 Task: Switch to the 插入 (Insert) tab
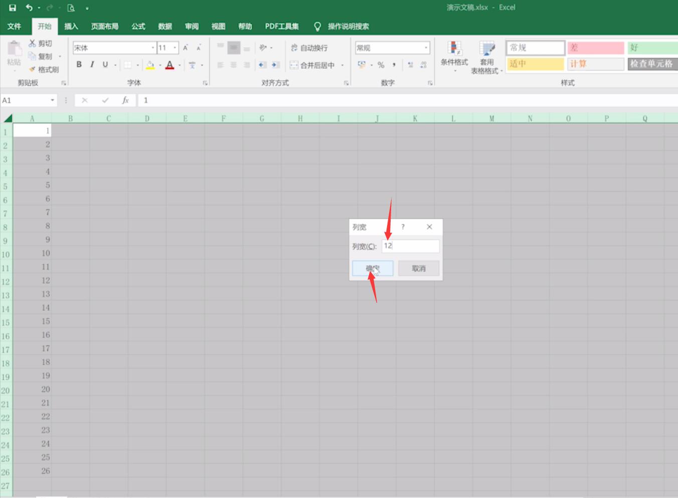click(x=71, y=26)
